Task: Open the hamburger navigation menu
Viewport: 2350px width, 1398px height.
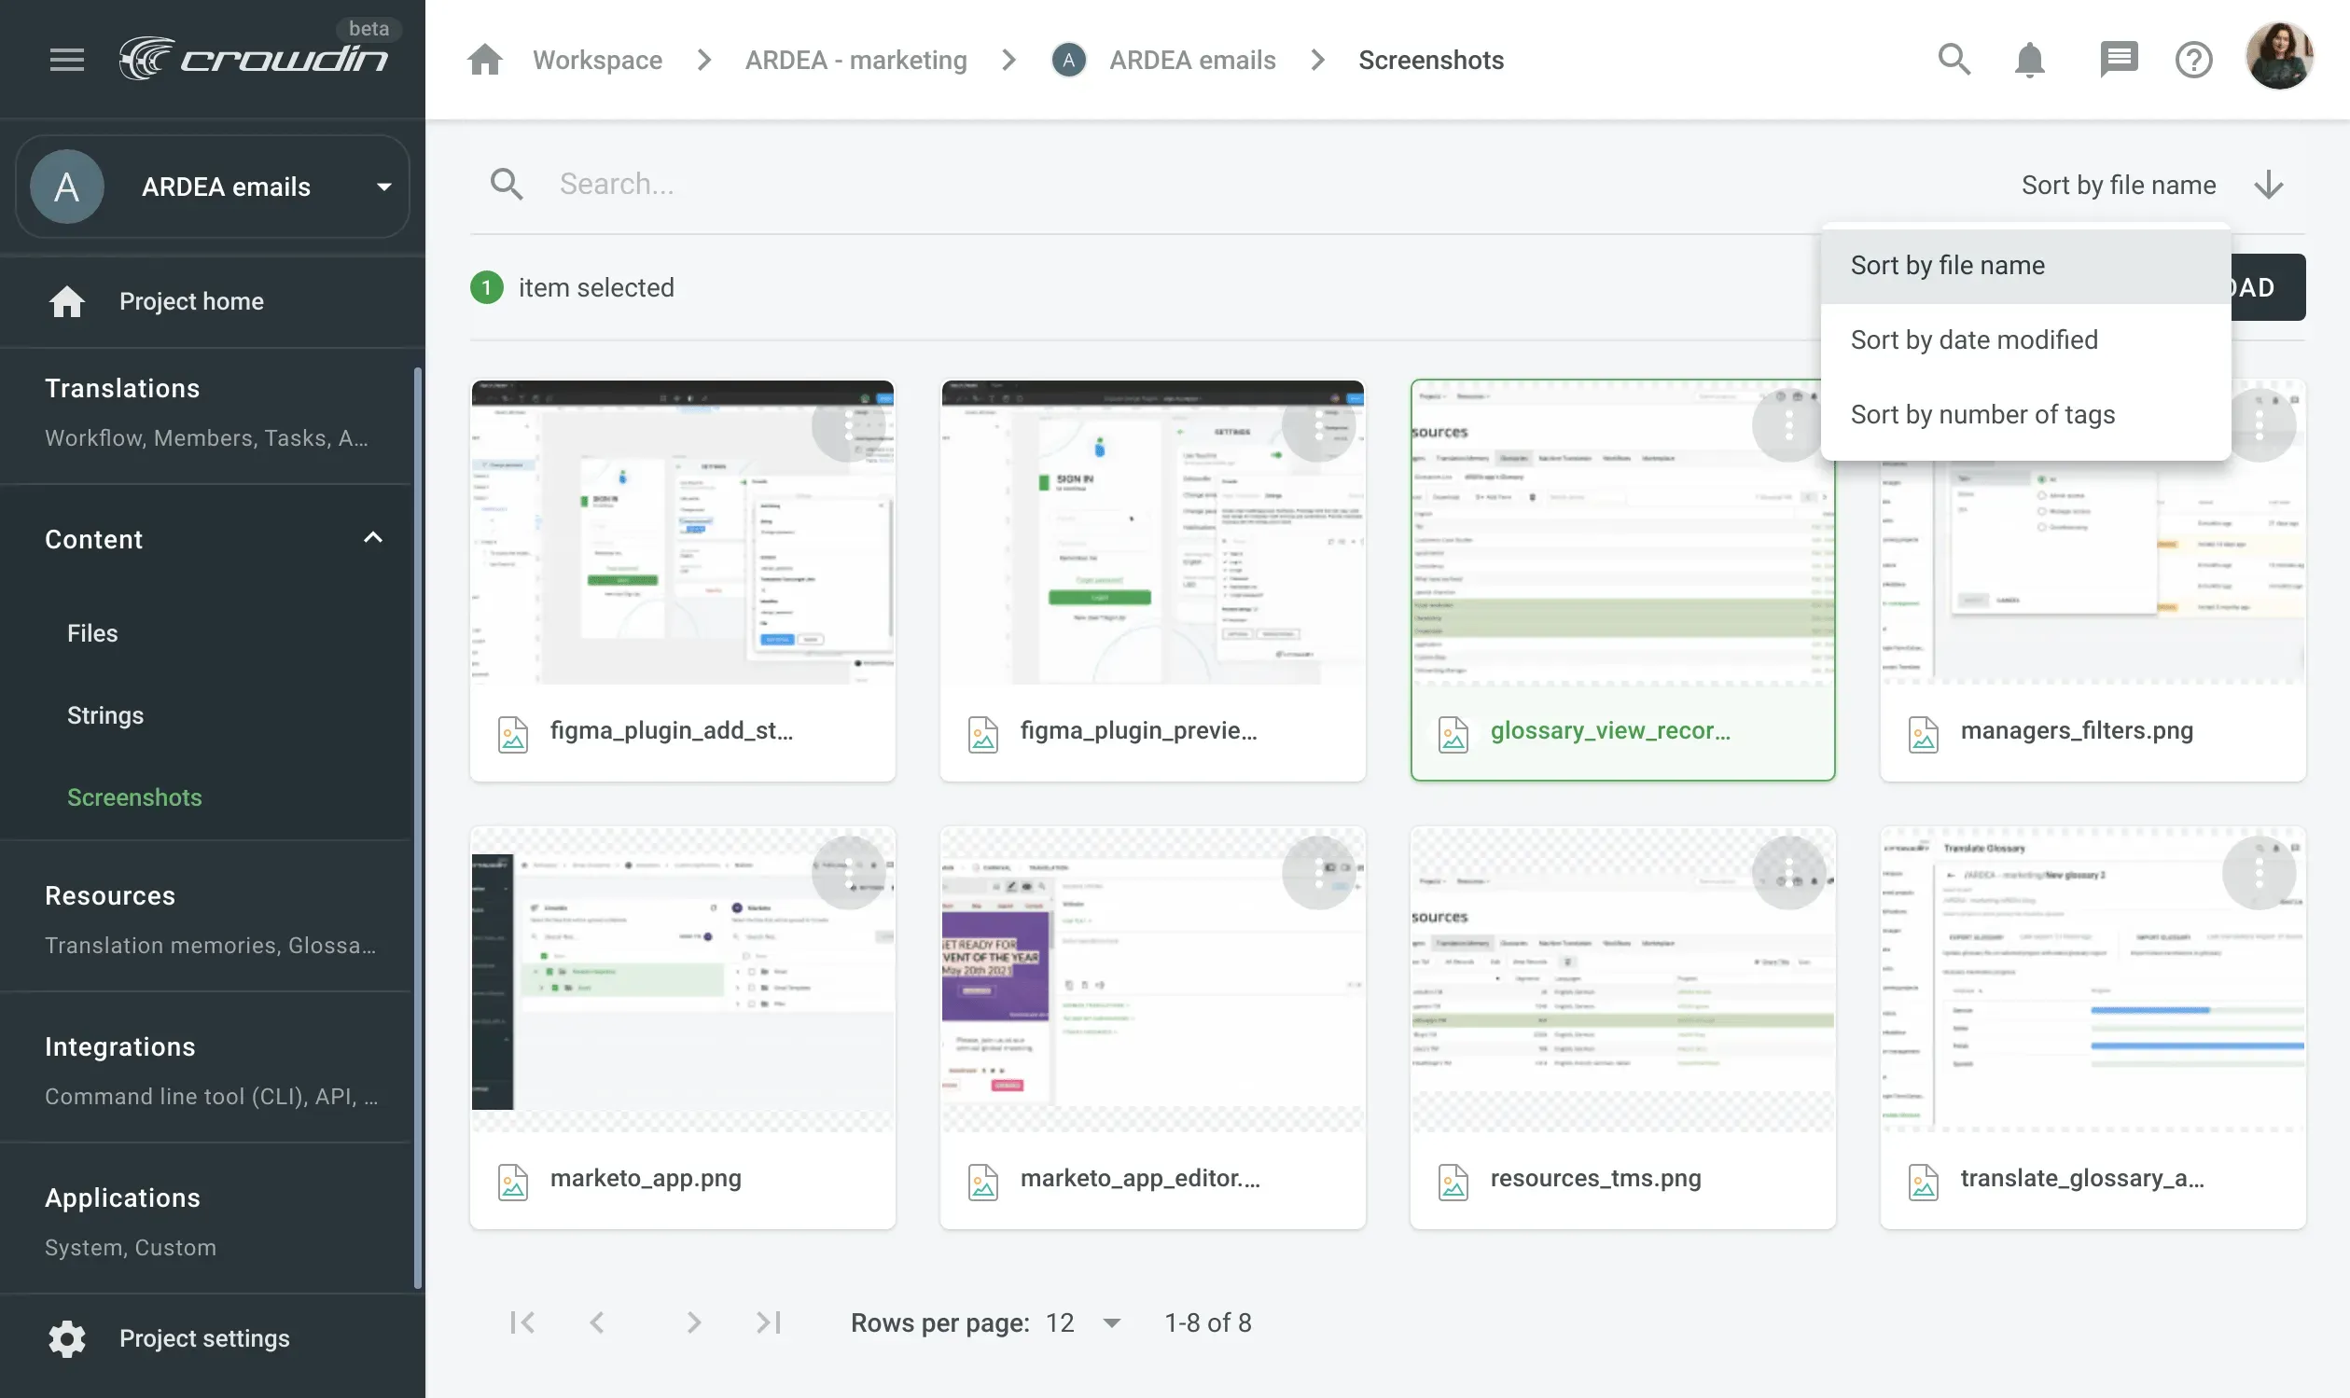Action: (66, 60)
